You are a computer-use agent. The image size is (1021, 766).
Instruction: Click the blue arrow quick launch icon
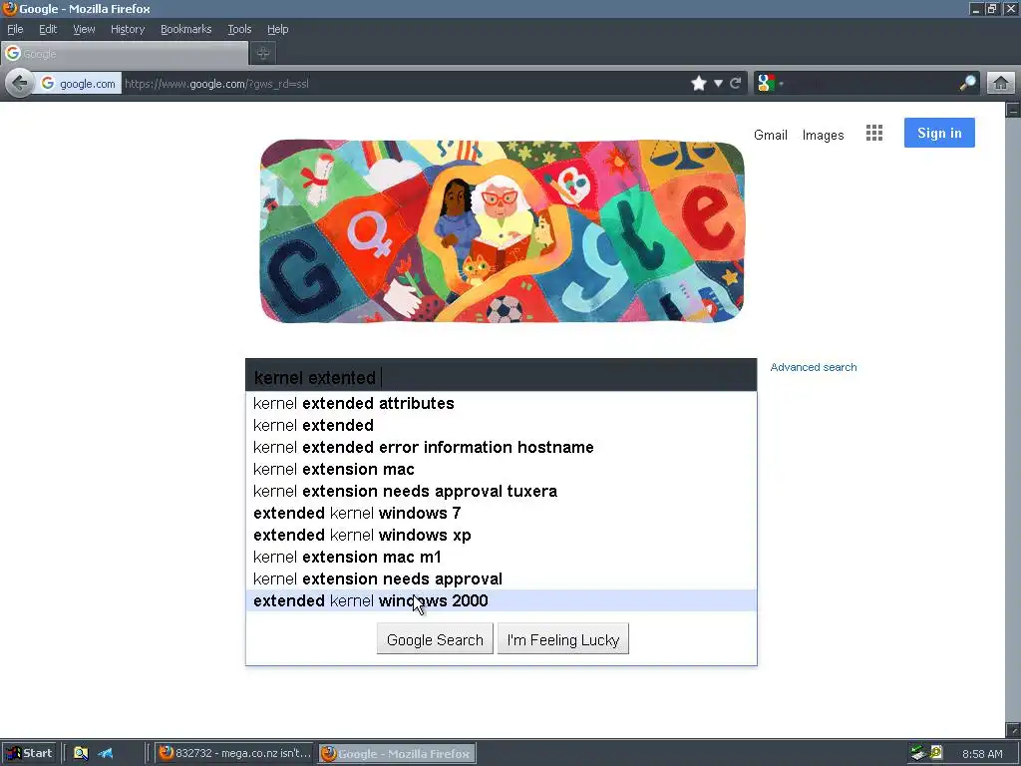pos(106,753)
